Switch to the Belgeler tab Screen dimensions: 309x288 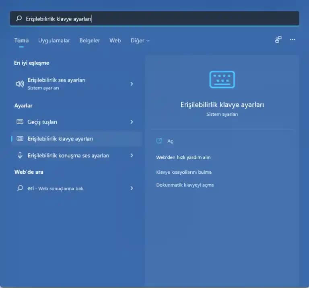pyautogui.click(x=90, y=41)
